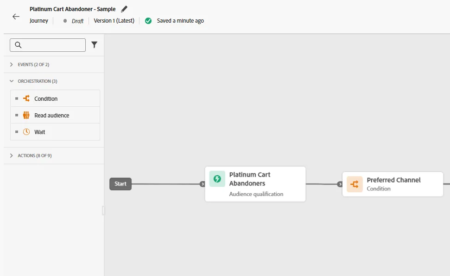Click the 'Audience qualification' subtitle text
Screen dimensions: 450x276
pos(256,194)
